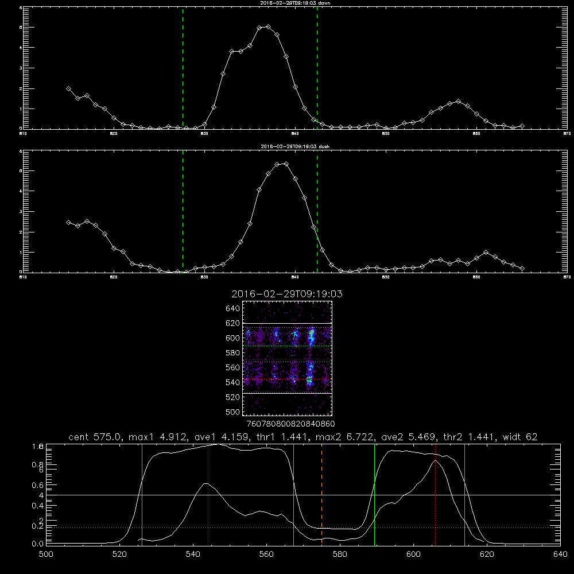Image resolution: width=574 pixels, height=574 pixels.
Task: Click the y-axis label 0.6 on bottom plot
Action: point(37,485)
